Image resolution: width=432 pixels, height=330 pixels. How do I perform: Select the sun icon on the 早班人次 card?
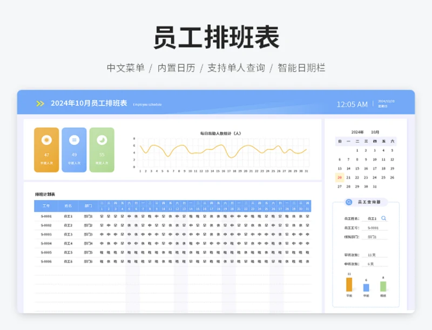(46, 140)
